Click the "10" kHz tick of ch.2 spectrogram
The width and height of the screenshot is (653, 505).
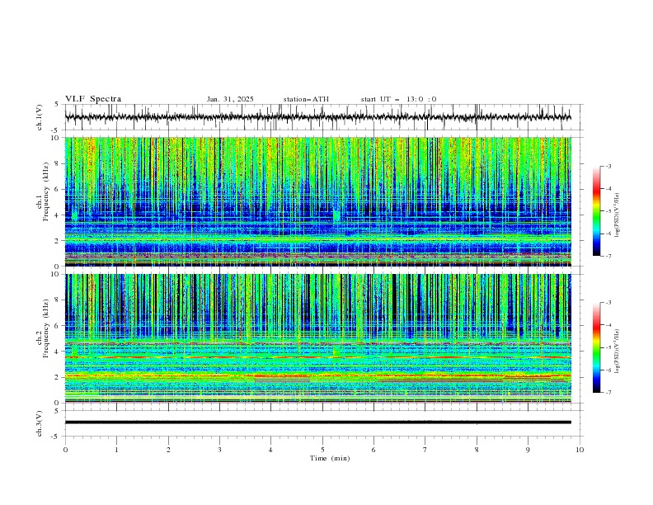(55, 274)
